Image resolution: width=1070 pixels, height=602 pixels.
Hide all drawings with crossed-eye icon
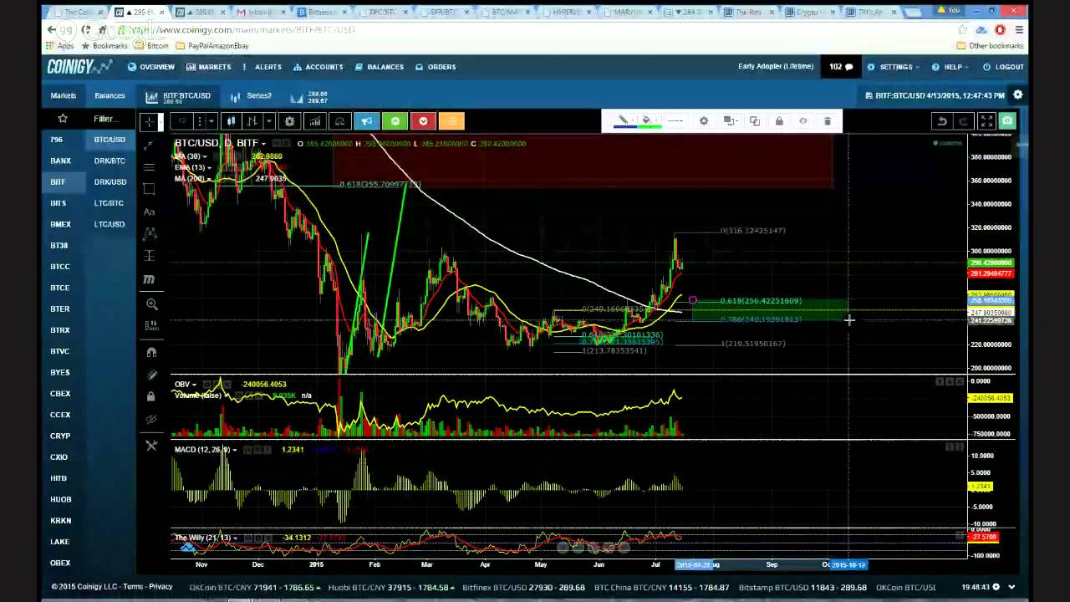click(x=151, y=419)
